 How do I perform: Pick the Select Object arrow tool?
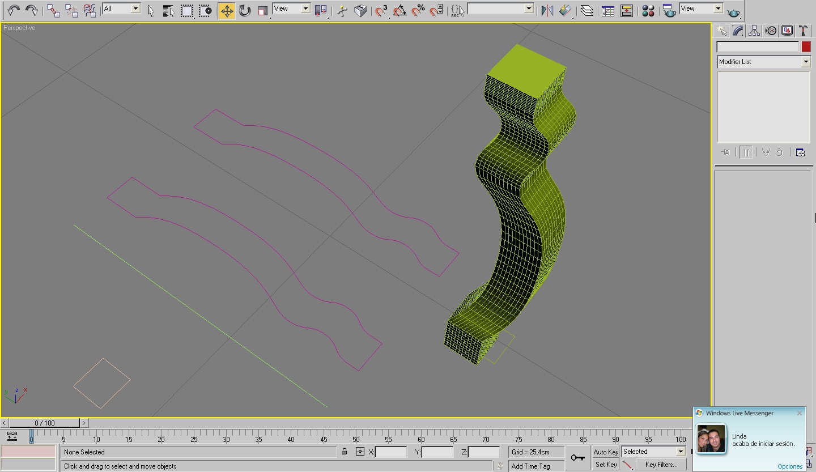[151, 10]
